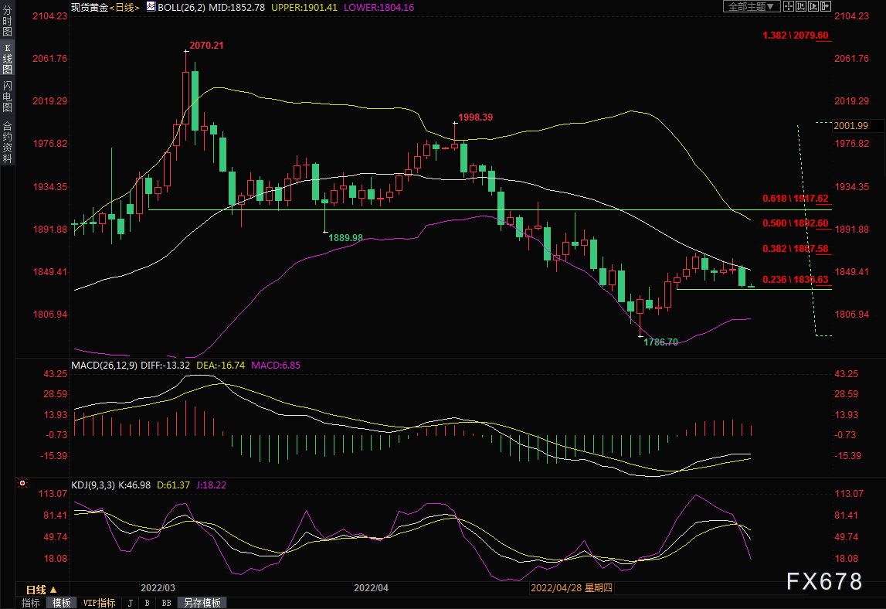Select the 模板 template tab
The width and height of the screenshot is (886, 609).
coord(61,603)
